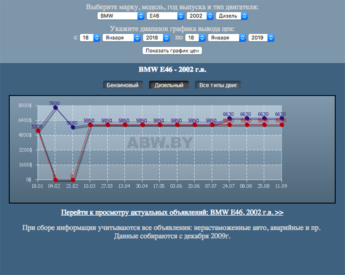Open the start year 2018 dropdown
The image size is (345, 275).
156,38
